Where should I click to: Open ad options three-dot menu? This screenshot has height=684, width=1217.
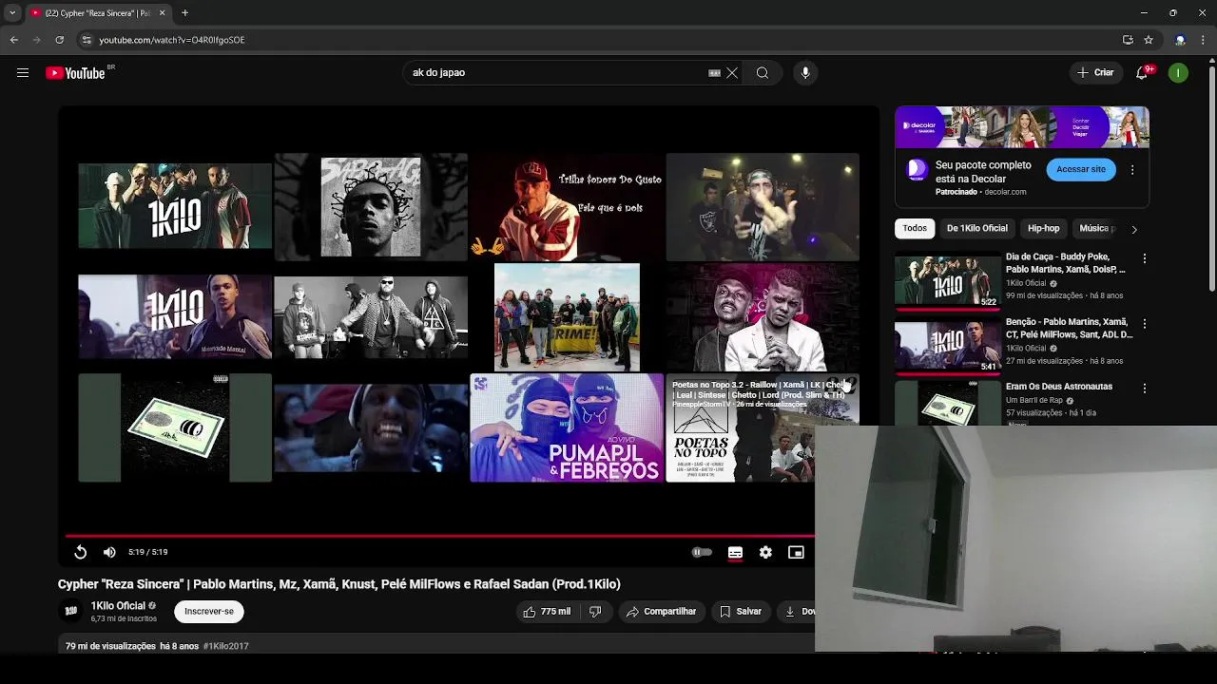[x=1131, y=170]
